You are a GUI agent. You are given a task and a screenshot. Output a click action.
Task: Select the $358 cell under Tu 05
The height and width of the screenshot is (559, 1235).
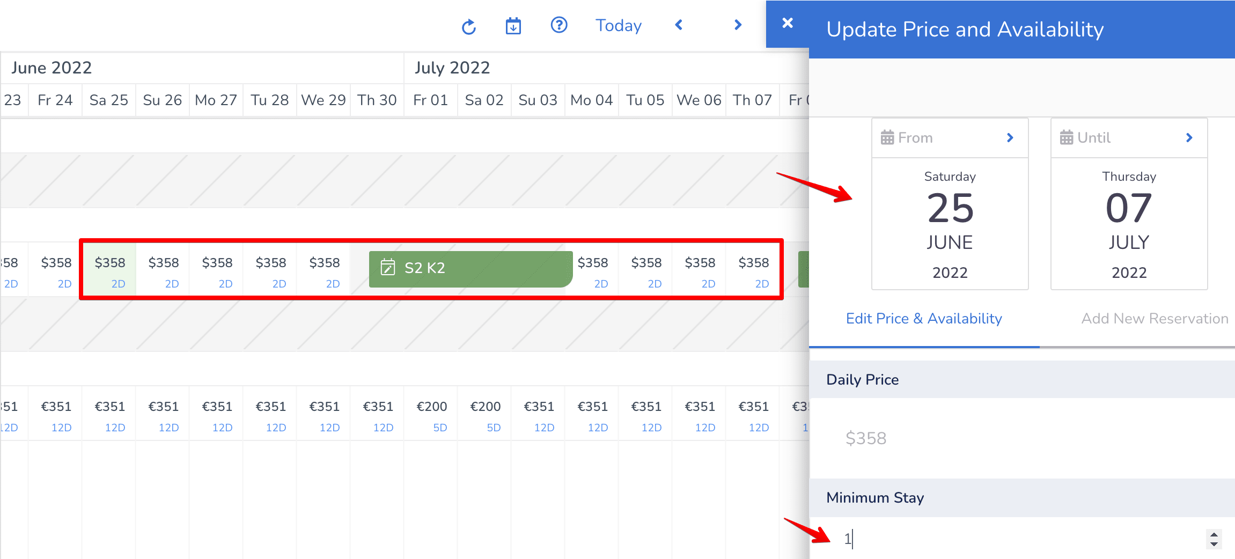[x=646, y=269]
